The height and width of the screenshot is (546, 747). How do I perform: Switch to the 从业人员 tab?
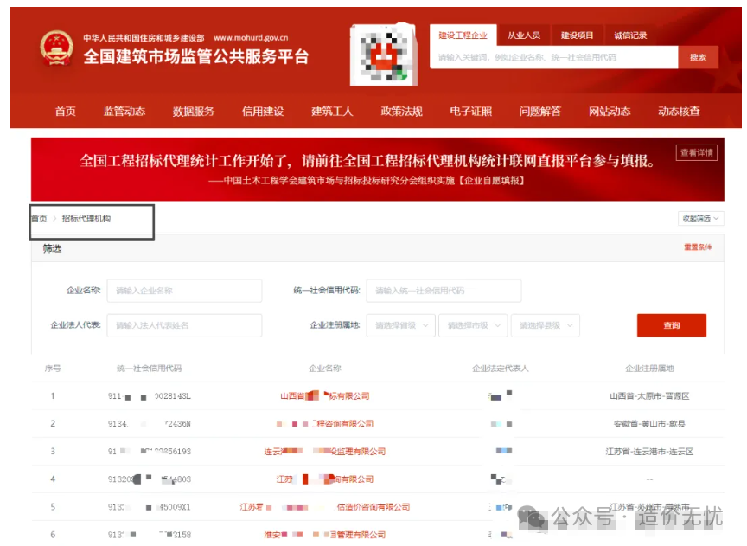pyautogui.click(x=523, y=35)
